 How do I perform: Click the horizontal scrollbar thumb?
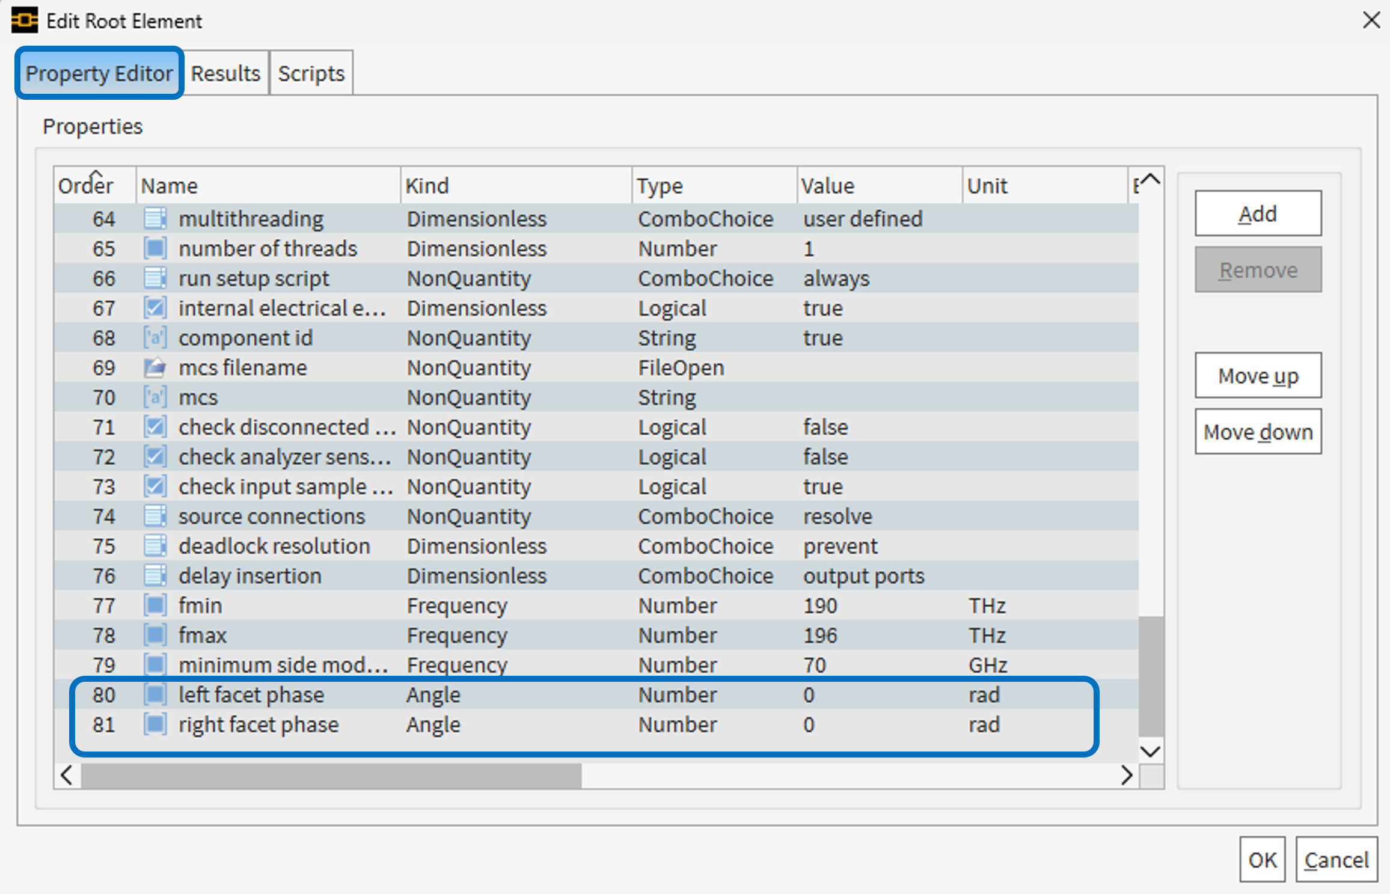331,776
